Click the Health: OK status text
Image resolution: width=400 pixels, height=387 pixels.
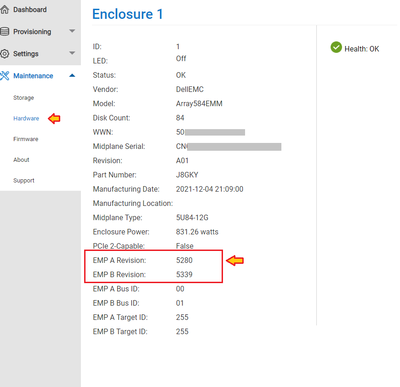[x=361, y=48]
